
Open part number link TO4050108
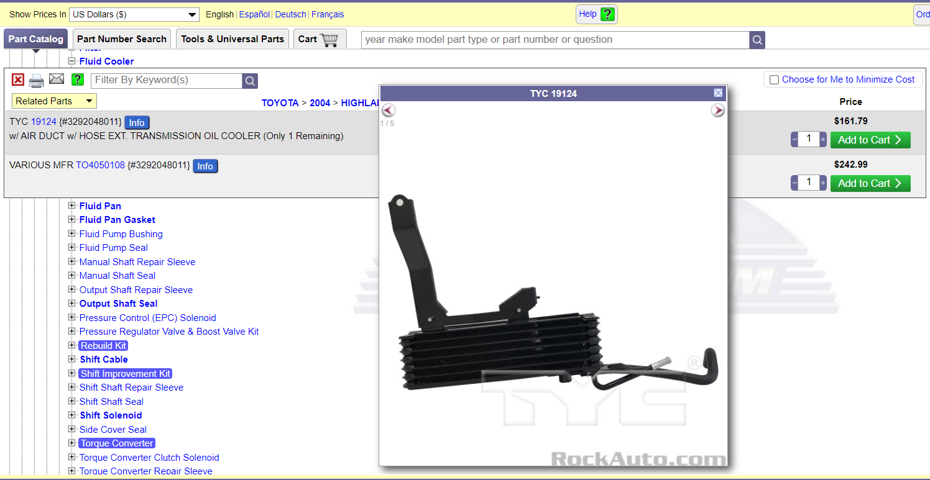tap(100, 165)
